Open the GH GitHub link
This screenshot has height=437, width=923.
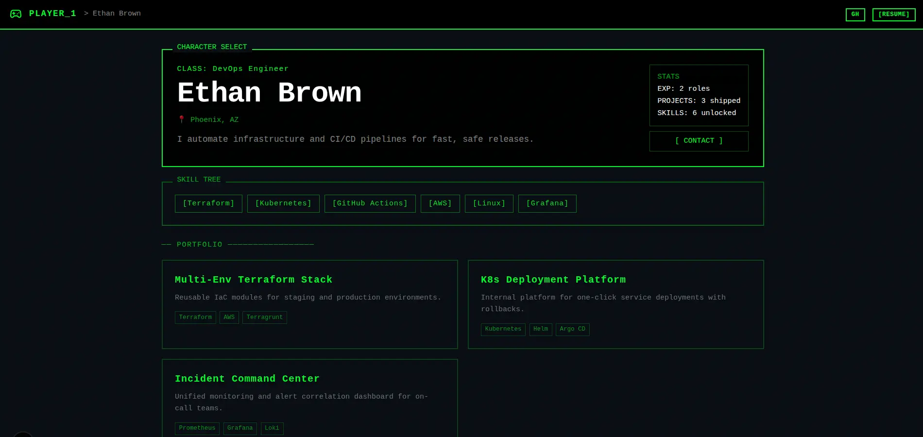855,15
